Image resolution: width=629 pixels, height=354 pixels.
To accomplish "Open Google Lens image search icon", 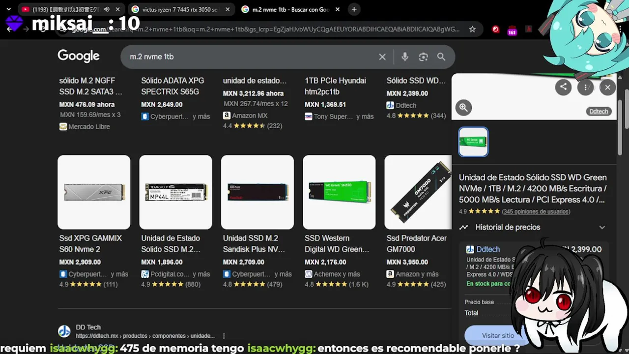I will click(x=423, y=57).
